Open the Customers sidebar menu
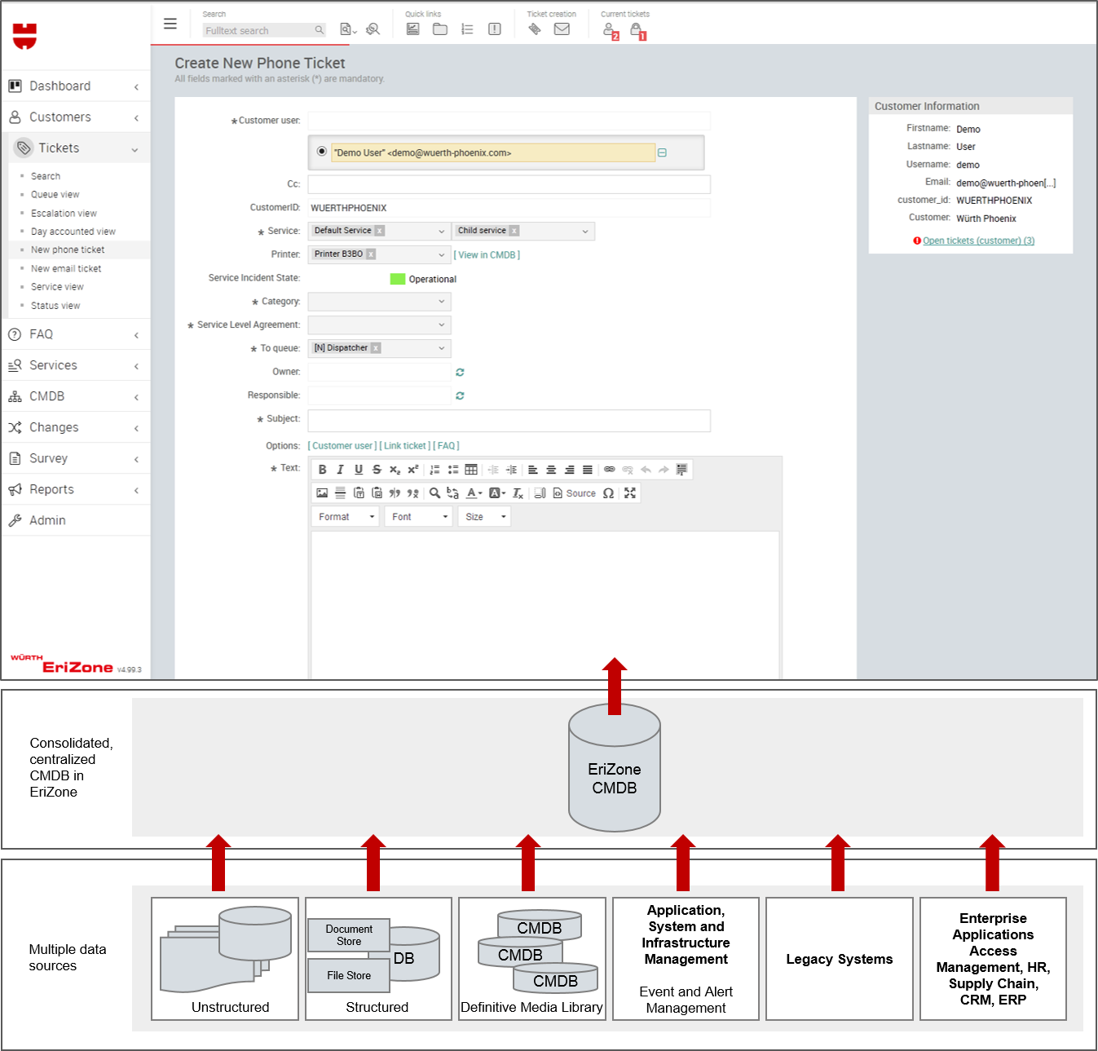This screenshot has width=1098, height=1051. coord(76,117)
